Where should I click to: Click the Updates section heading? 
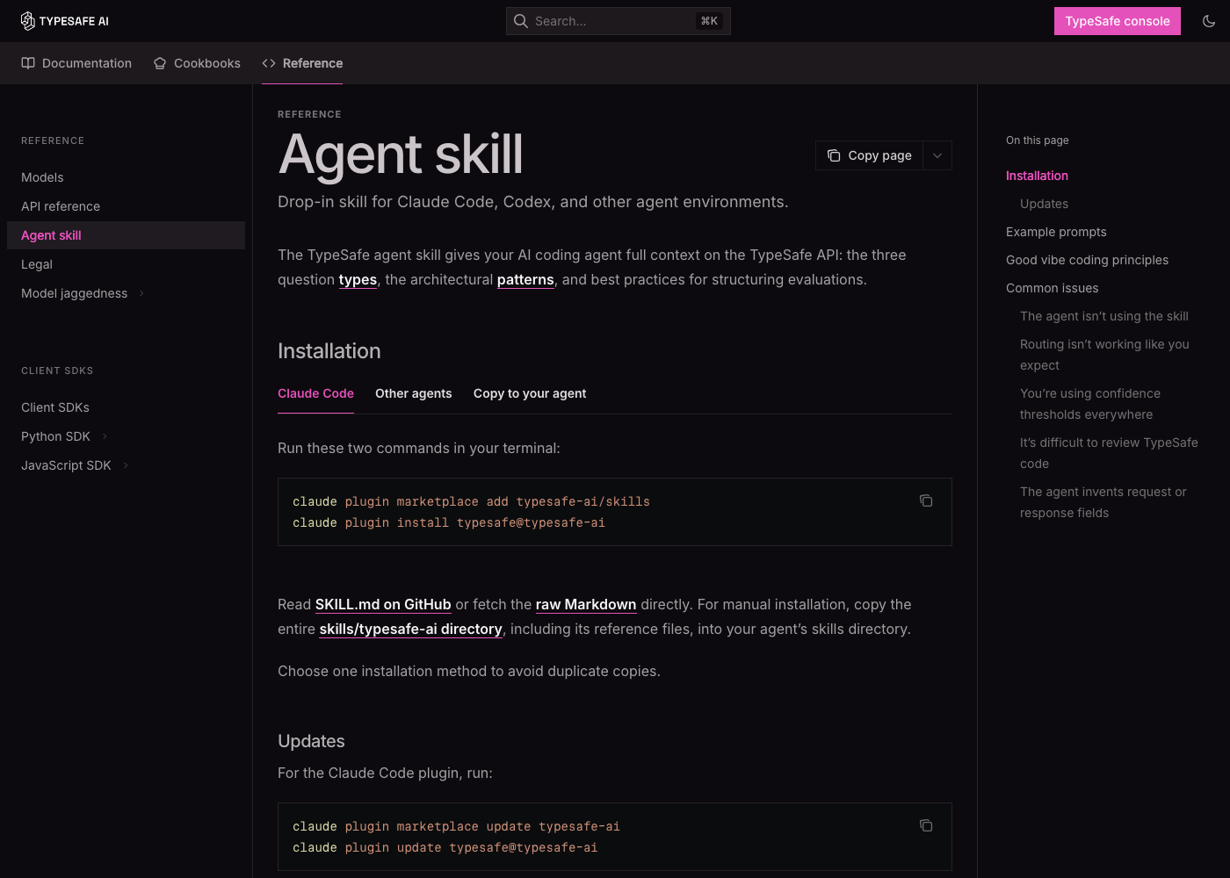311,741
